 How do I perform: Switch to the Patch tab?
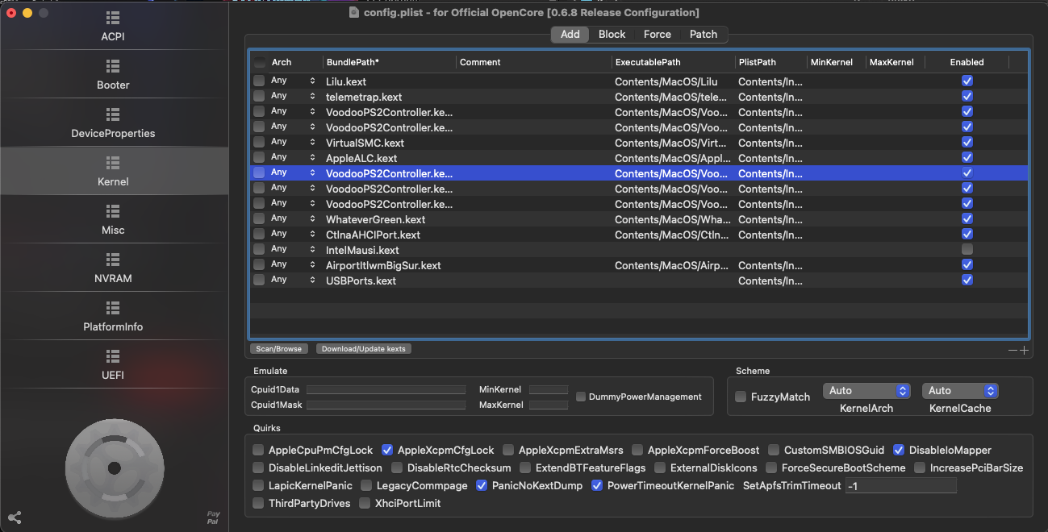[703, 35]
